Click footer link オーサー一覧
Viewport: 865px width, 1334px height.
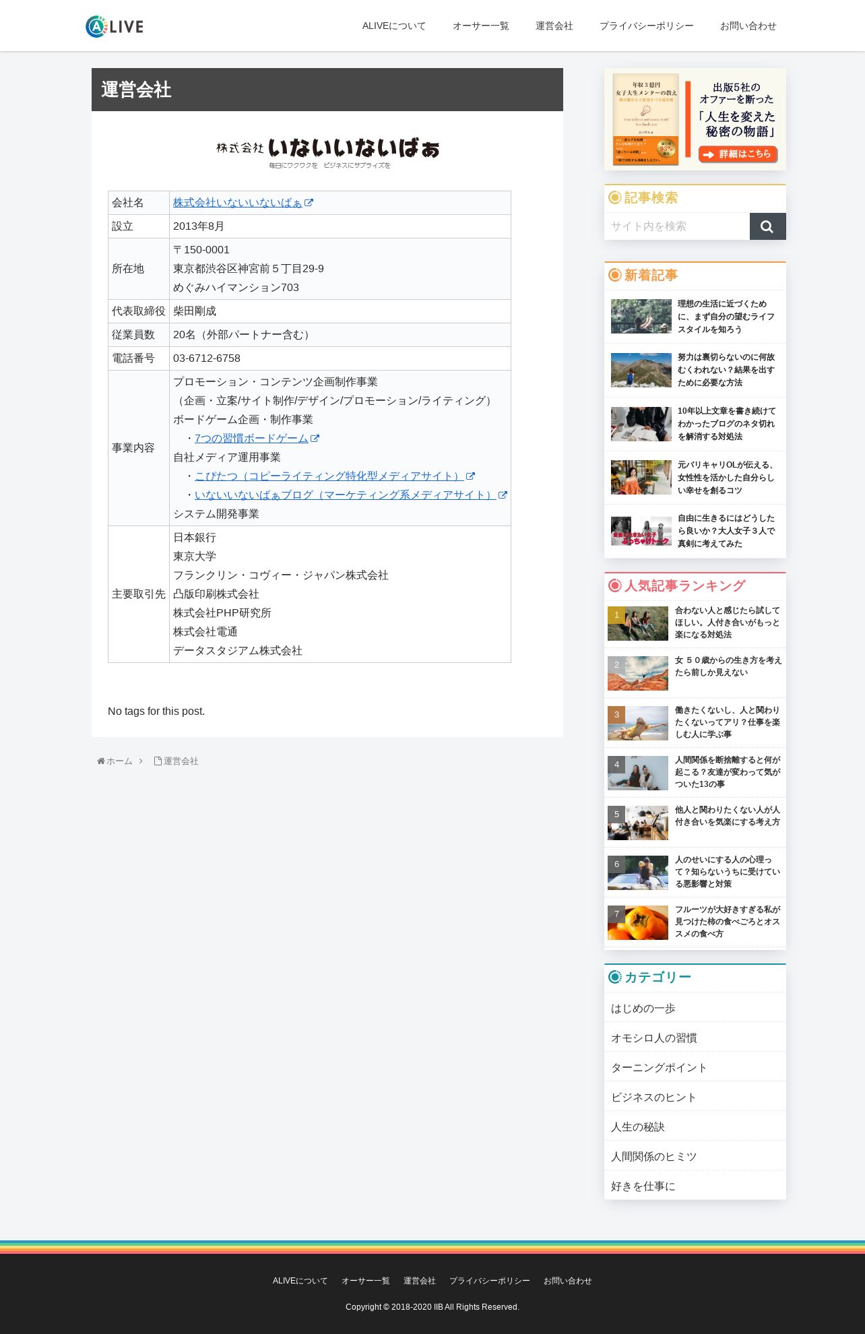pyautogui.click(x=366, y=1281)
